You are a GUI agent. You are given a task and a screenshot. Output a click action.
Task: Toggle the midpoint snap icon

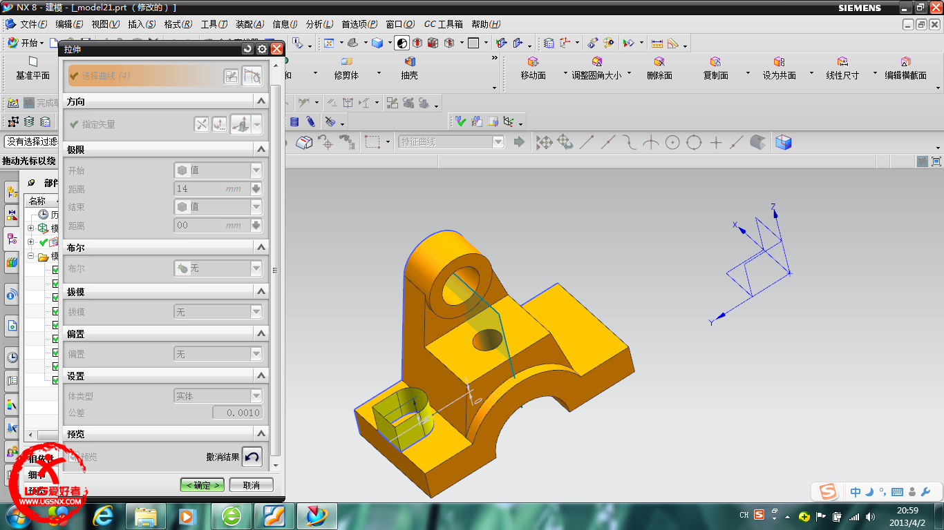[x=607, y=143]
